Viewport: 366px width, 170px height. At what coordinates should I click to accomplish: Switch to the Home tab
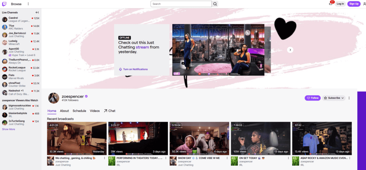pyautogui.click(x=52, y=111)
